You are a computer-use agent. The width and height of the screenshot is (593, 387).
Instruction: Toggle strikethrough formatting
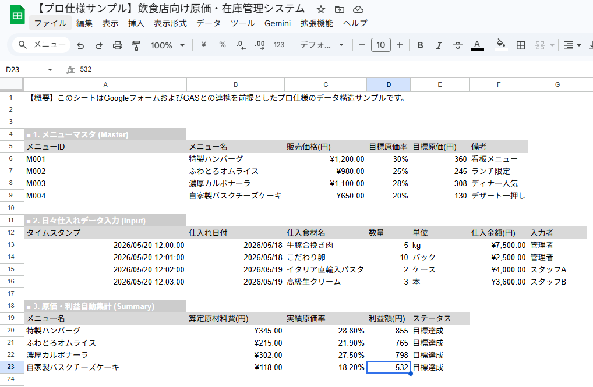tap(458, 45)
